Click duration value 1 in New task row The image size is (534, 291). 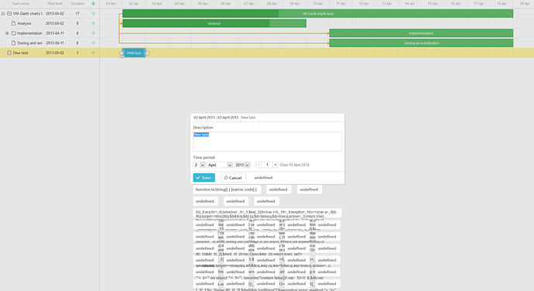point(77,53)
